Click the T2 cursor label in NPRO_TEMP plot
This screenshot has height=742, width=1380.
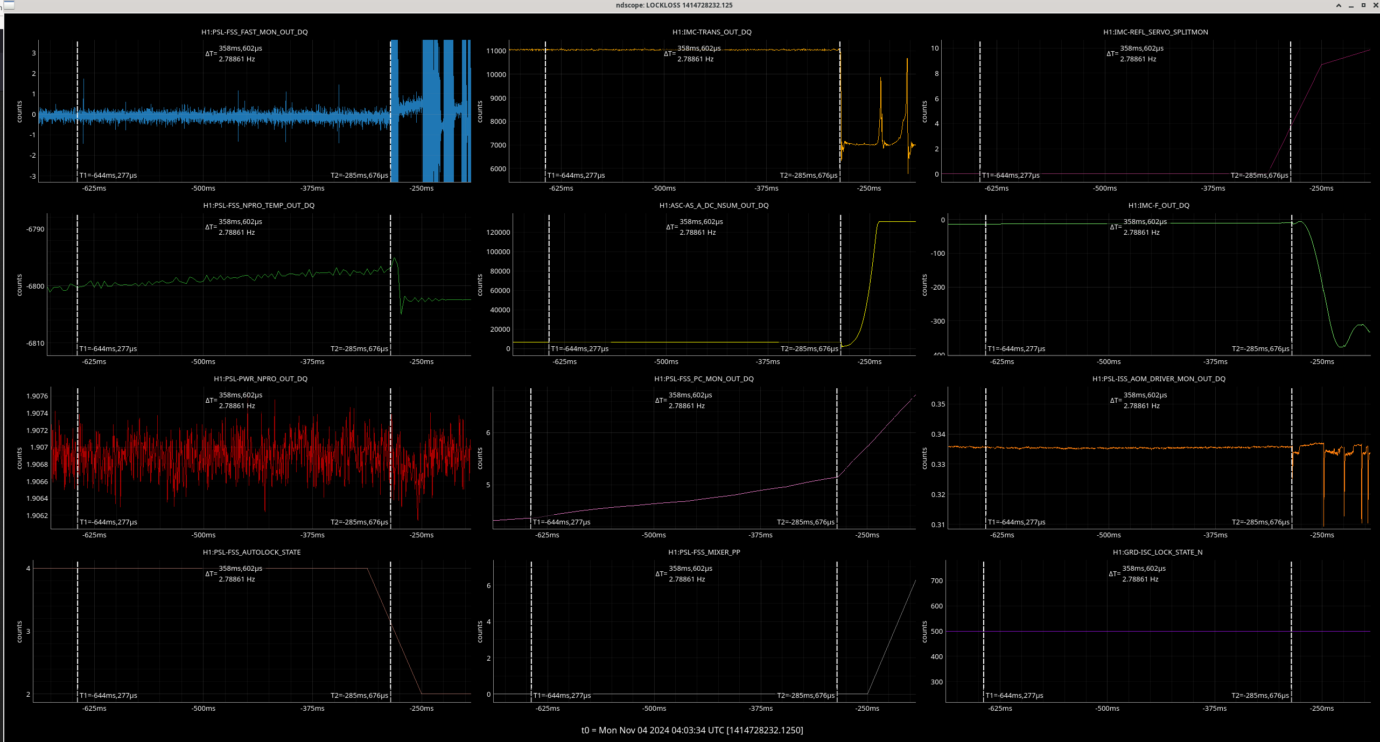click(359, 349)
